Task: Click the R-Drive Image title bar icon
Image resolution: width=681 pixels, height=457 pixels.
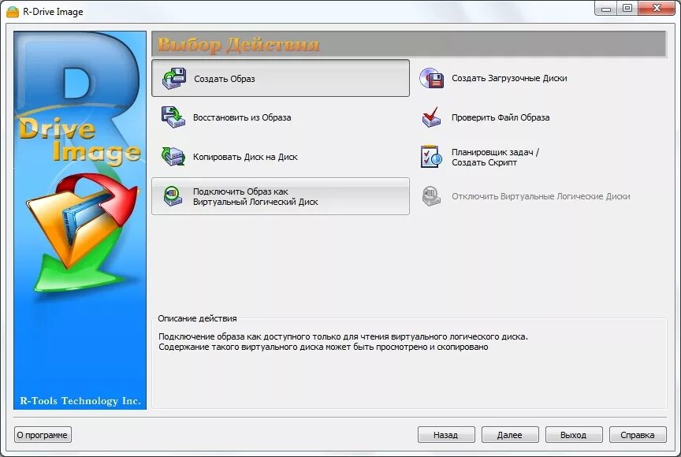Action: tap(13, 12)
